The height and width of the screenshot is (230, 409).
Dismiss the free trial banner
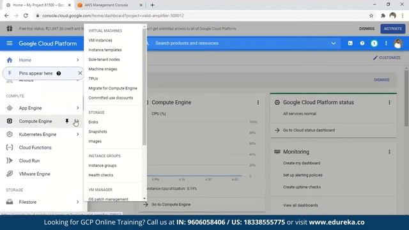pos(366,29)
